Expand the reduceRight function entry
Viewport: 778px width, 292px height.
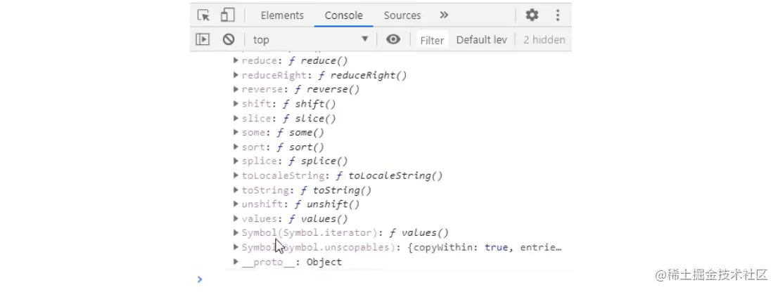coord(236,75)
